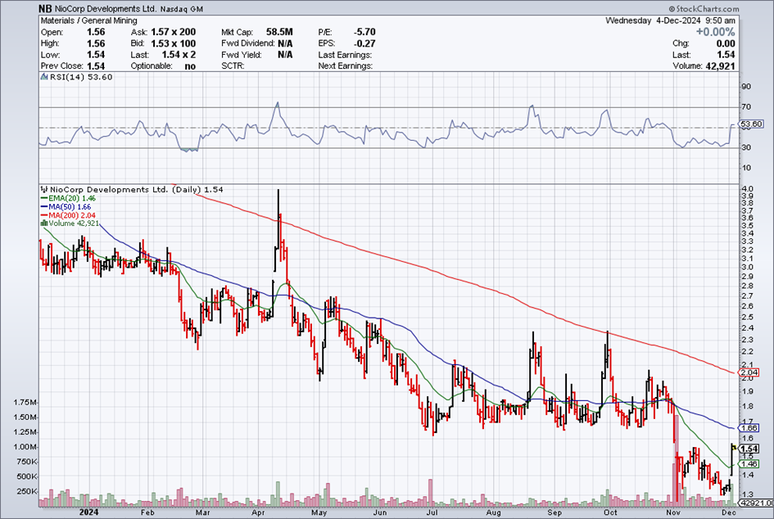The image size is (774, 519).
Task: Click the RSI(14) 53.60 indicator label
Action: coord(81,77)
